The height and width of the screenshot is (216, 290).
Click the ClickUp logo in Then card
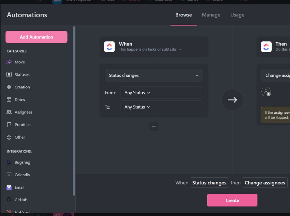click(x=266, y=47)
